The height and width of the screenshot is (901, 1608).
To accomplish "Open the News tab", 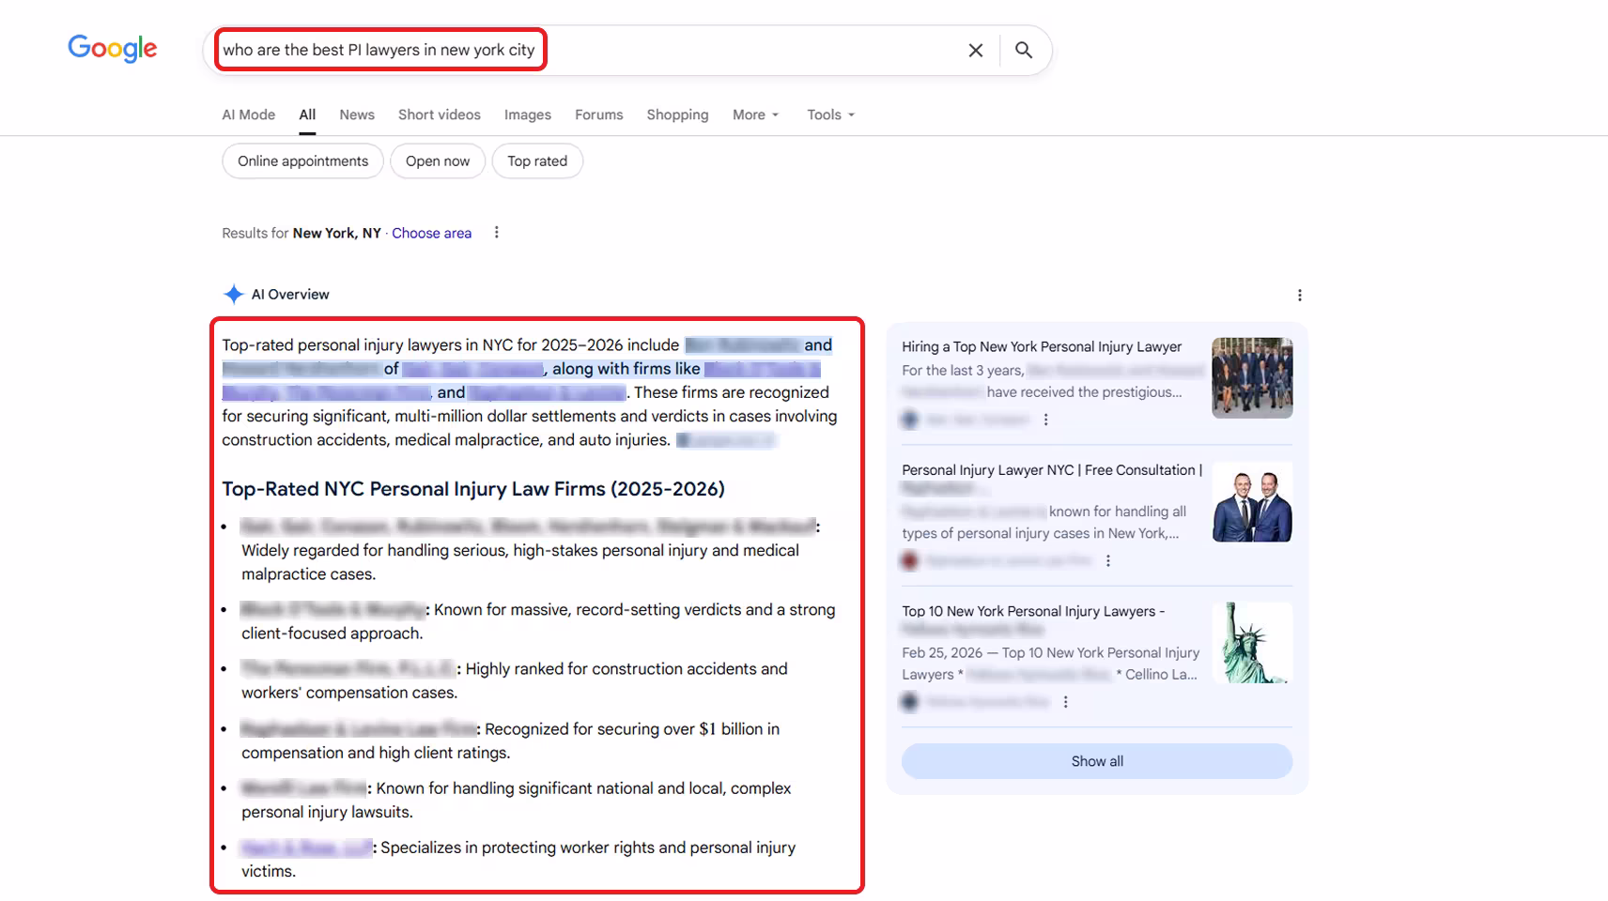I will click(x=357, y=115).
